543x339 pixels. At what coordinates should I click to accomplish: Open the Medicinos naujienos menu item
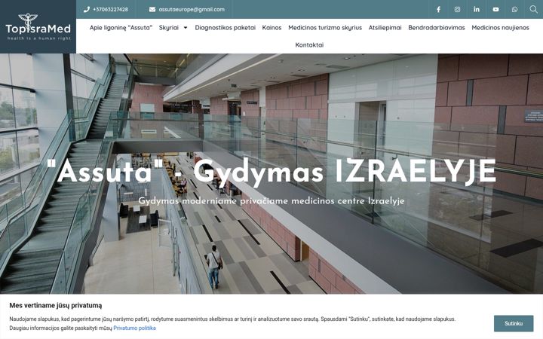pyautogui.click(x=501, y=28)
